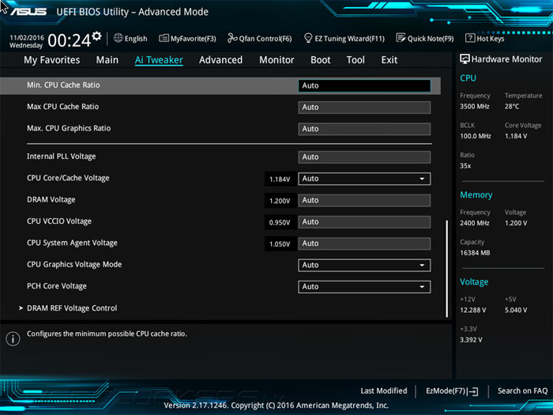Select the DRAM Voltage input field
This screenshot has width=553, height=415.
(364, 200)
